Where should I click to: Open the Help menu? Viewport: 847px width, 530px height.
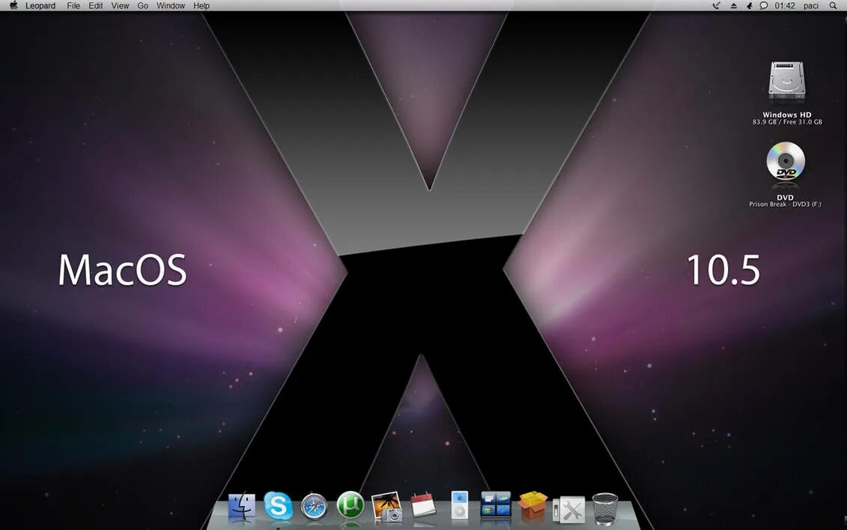pyautogui.click(x=201, y=5)
